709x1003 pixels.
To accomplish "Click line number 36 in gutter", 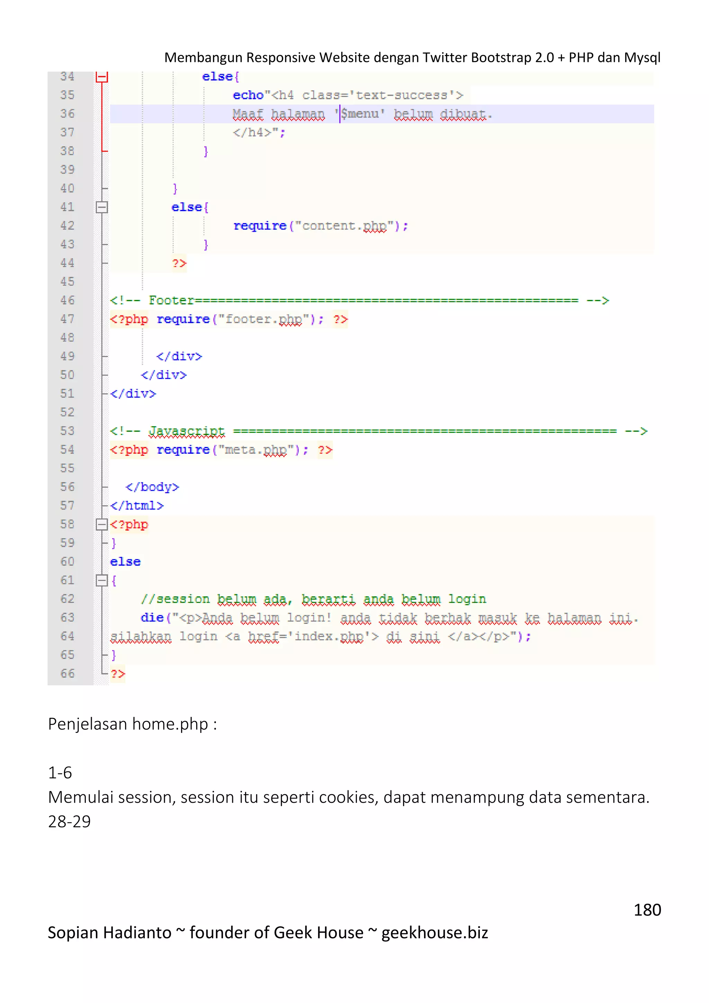I will (x=68, y=114).
